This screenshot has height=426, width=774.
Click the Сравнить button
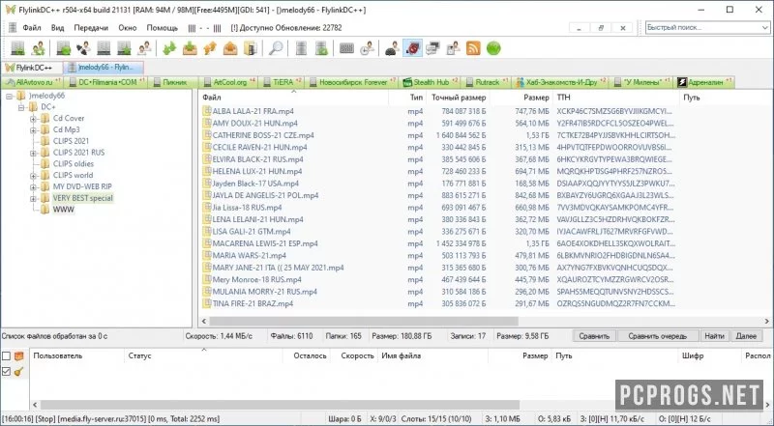594,336
